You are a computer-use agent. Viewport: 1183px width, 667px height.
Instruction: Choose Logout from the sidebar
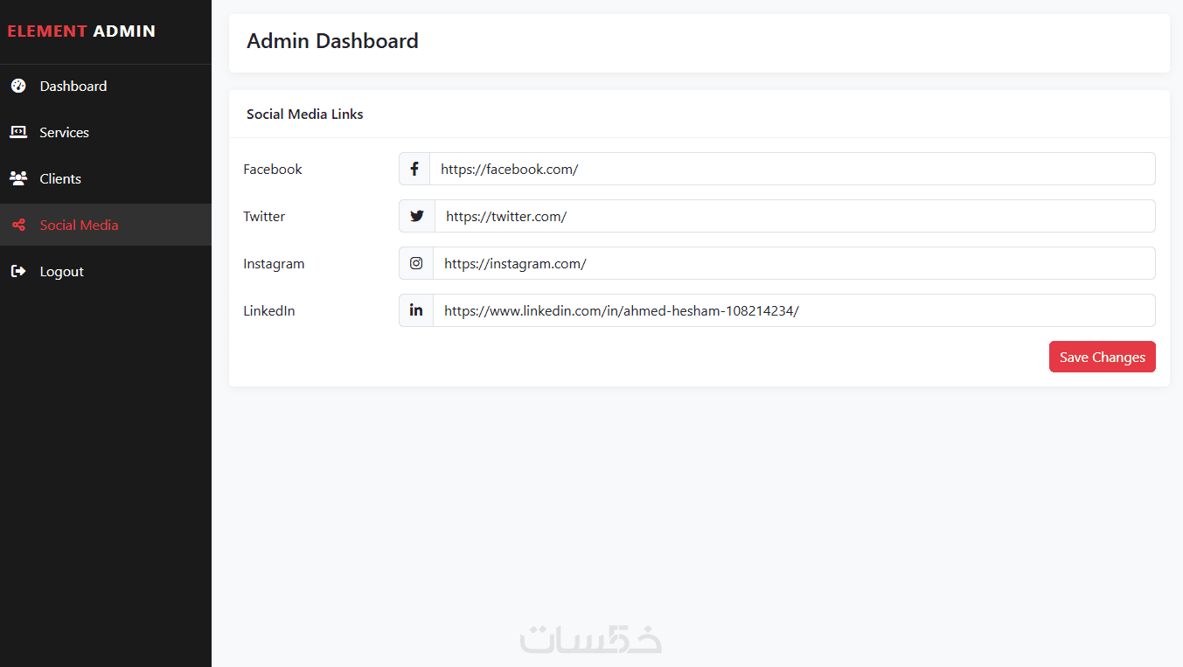106,271
